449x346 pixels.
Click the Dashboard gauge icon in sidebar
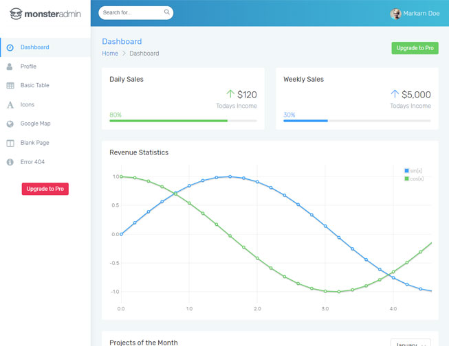[10, 47]
